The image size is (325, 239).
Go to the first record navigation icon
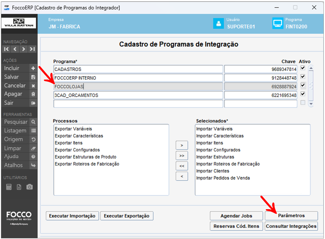pyautogui.click(x=6, y=49)
